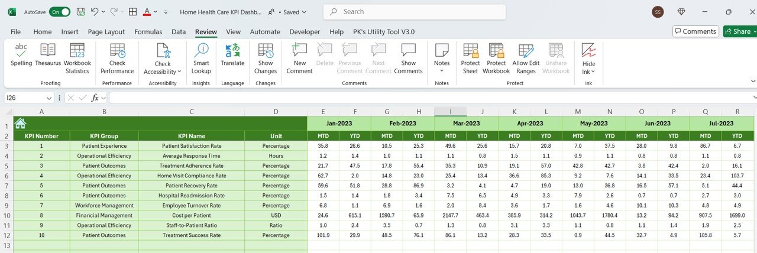
Task: Click the home icon in cell A1
Action: tap(20, 123)
